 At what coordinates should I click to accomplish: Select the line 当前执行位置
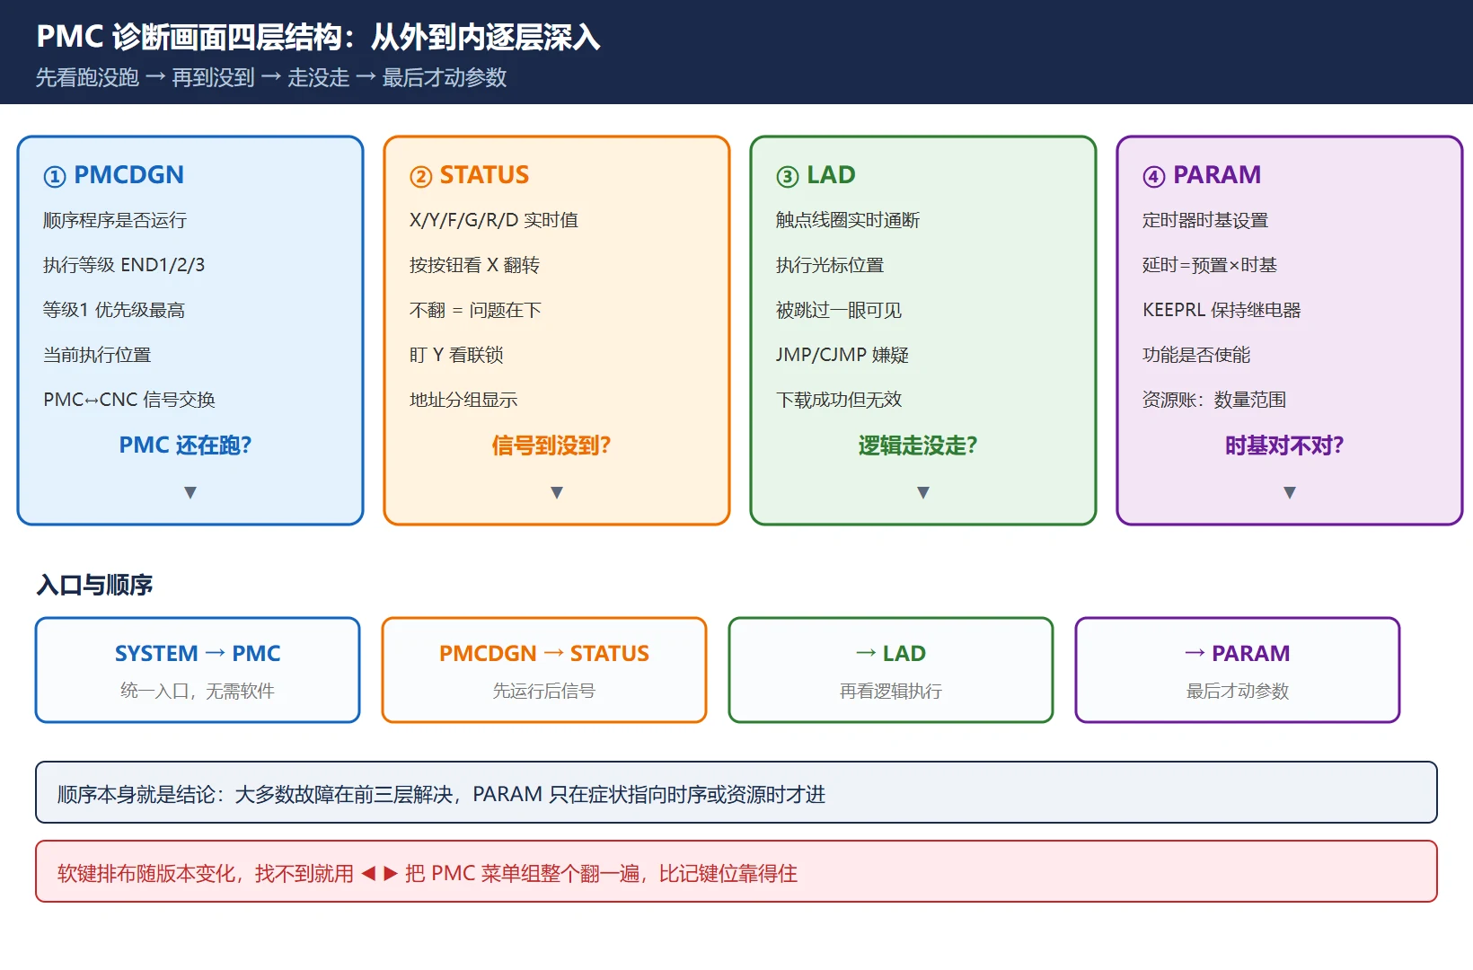(x=97, y=355)
